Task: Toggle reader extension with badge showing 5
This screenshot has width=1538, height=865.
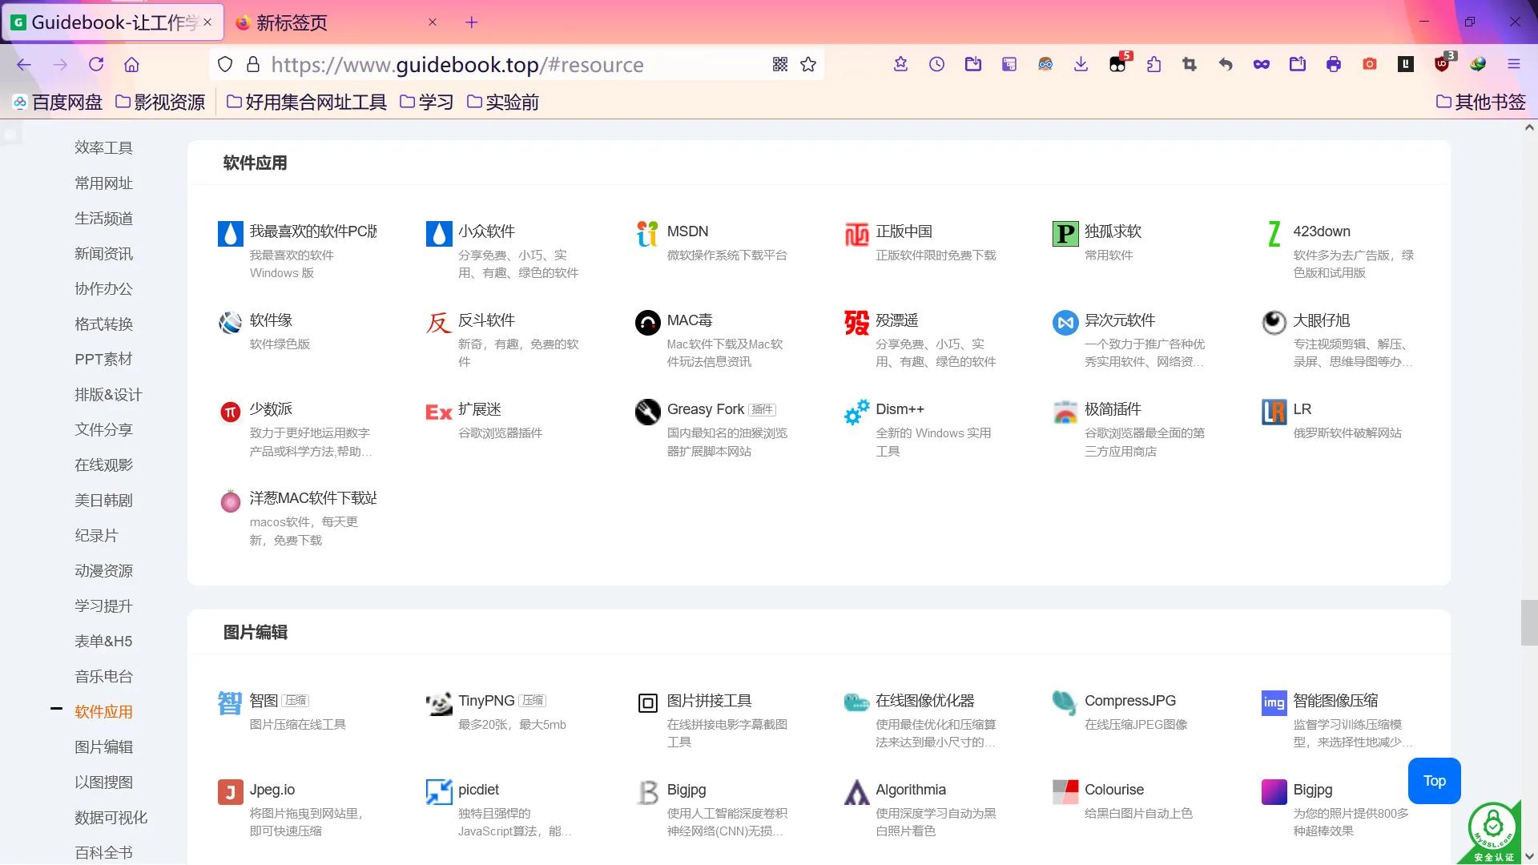Action: point(1118,64)
